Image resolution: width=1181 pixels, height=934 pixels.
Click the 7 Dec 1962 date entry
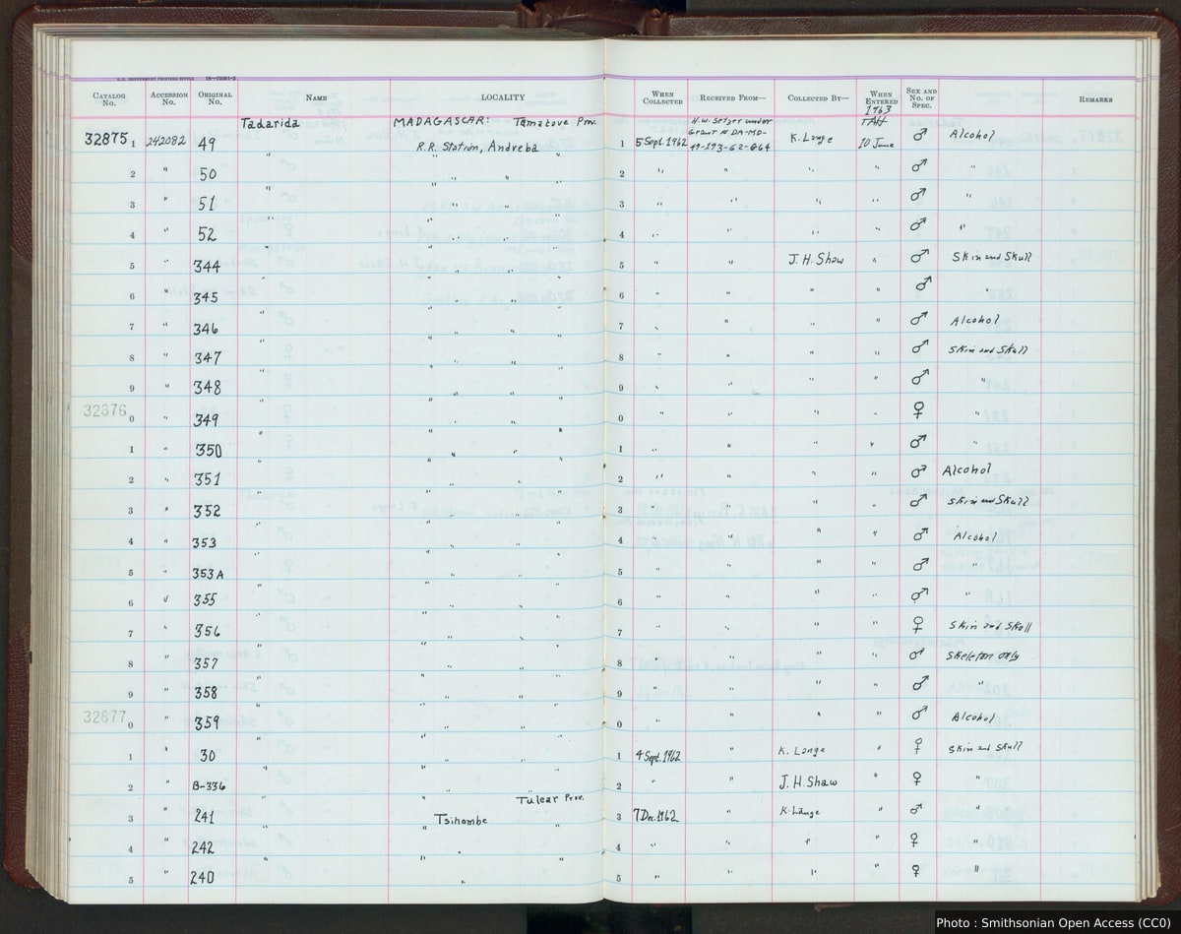click(656, 817)
